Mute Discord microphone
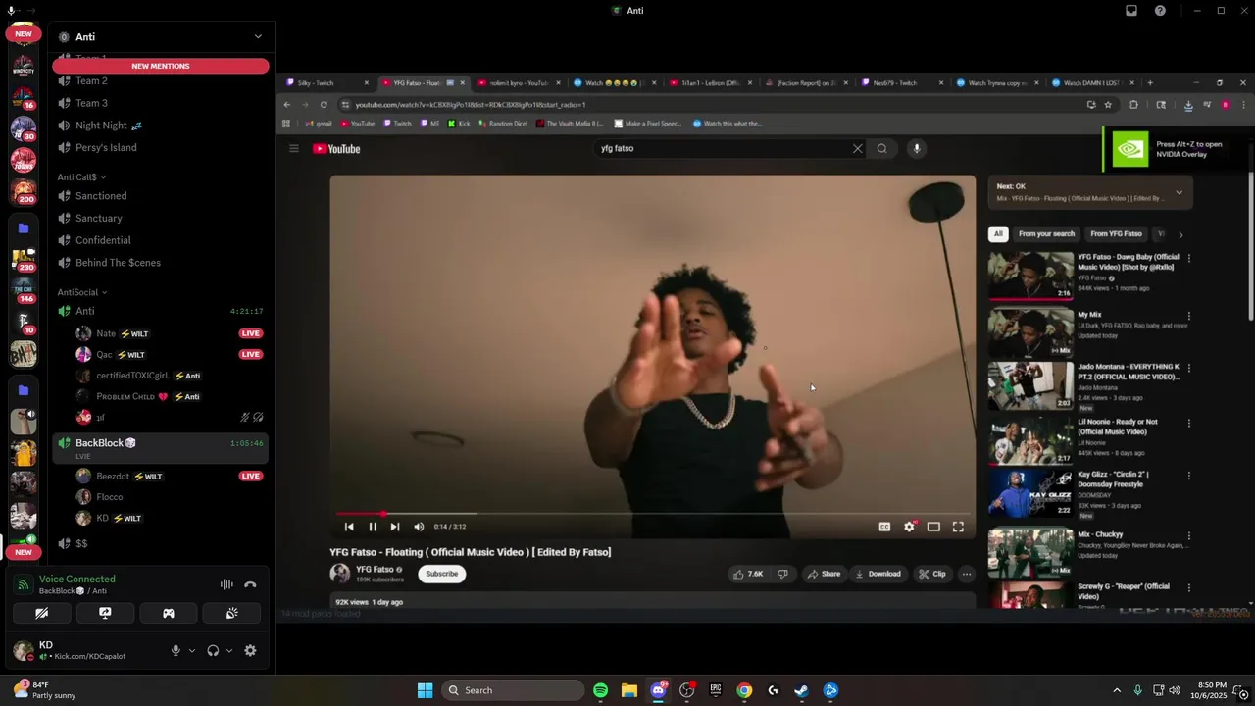 point(176,650)
